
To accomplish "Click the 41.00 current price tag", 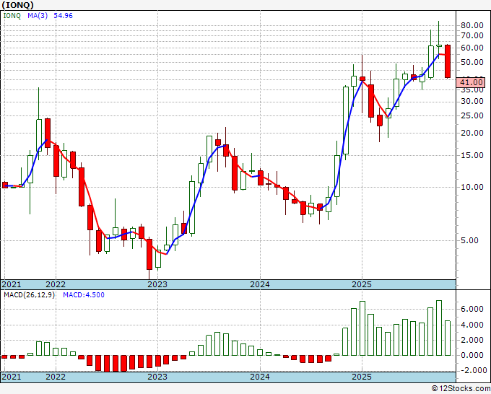I will point(472,82).
